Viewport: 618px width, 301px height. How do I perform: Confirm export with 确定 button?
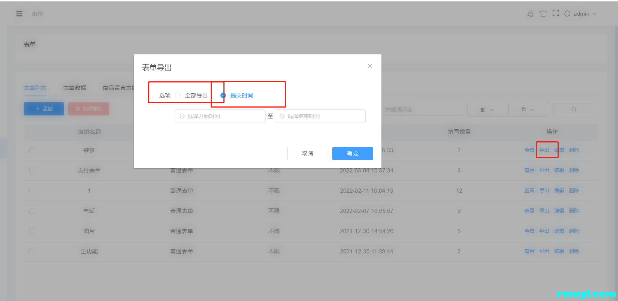tap(353, 153)
